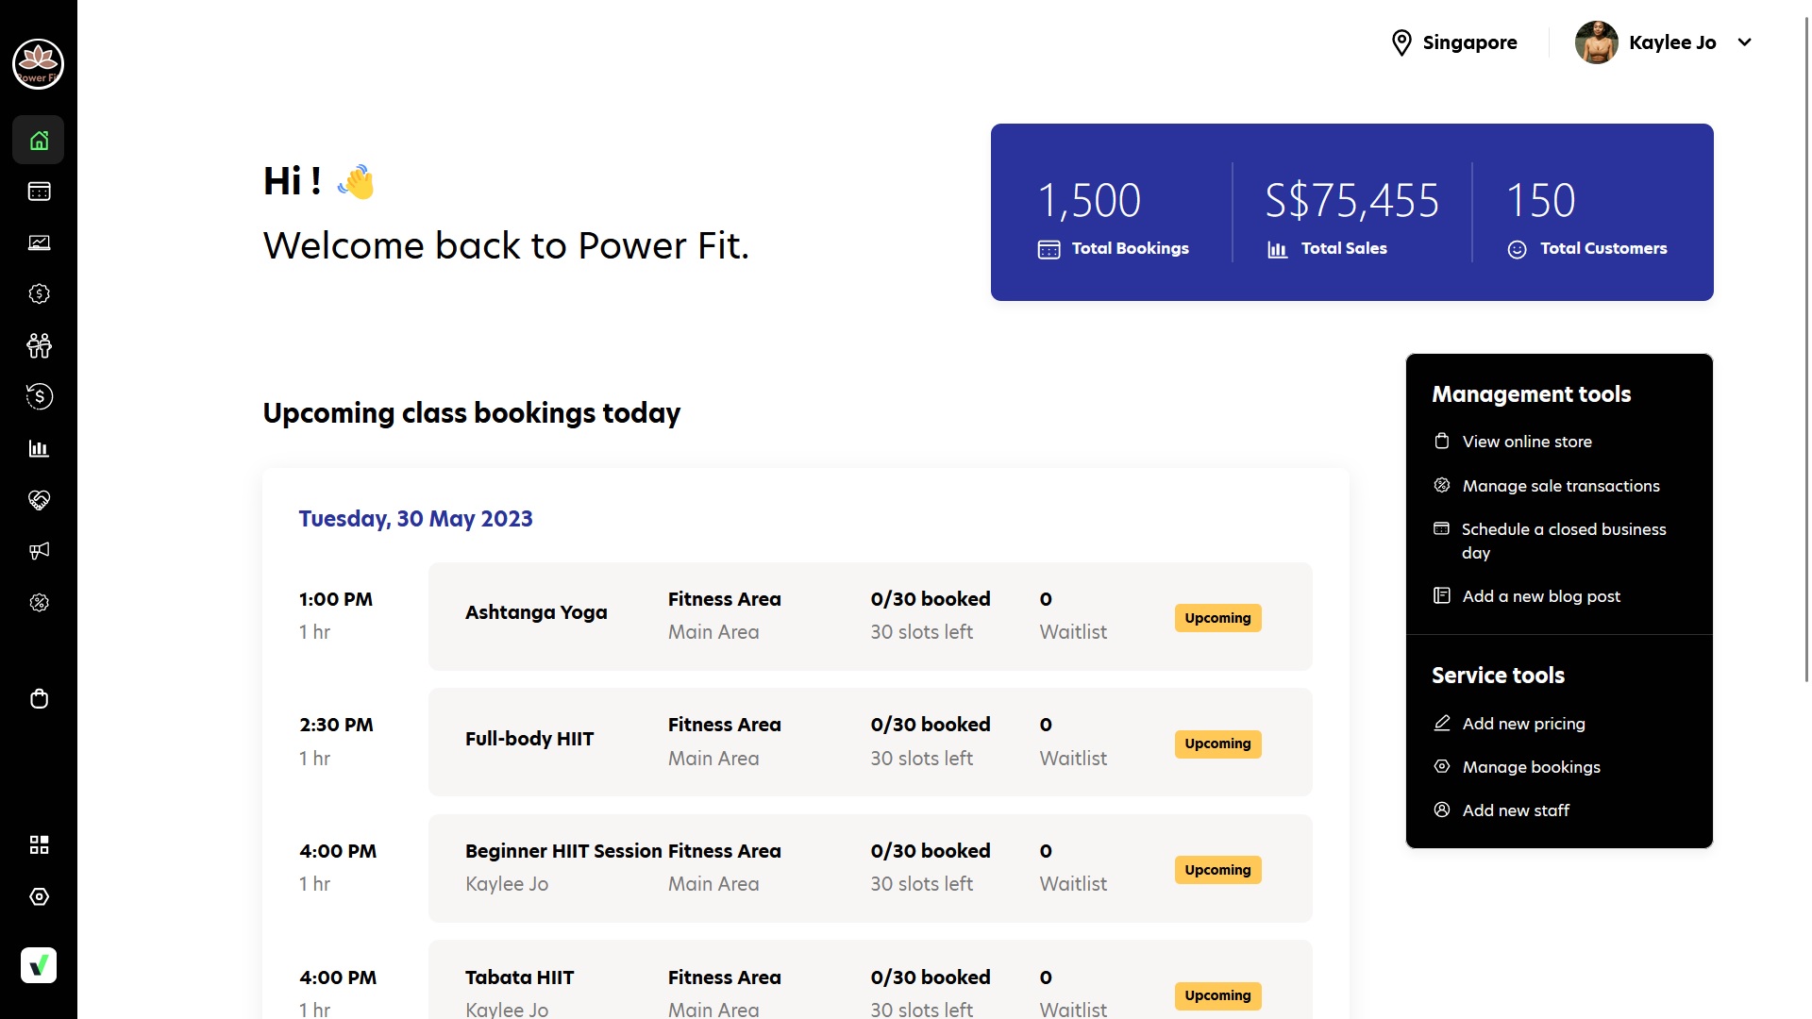
Task: Open the dollar refund sidebar icon
Action: point(39,396)
